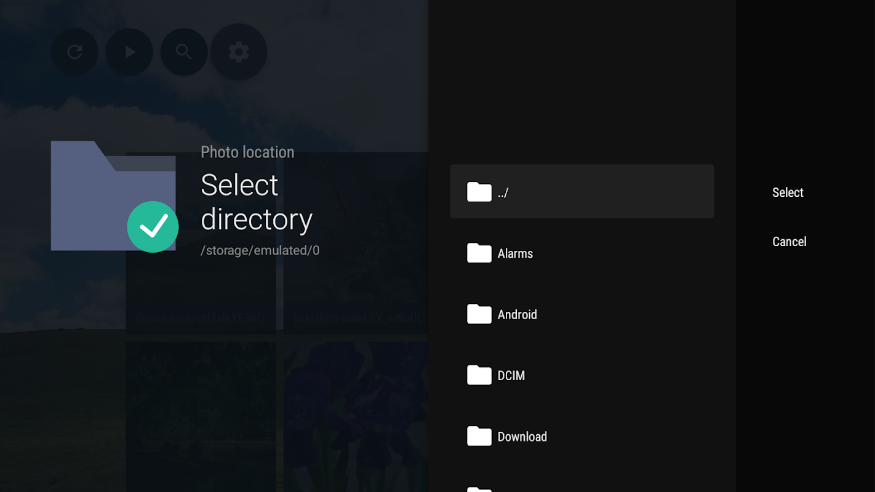
Task: Open the Alarms folder
Action: tap(582, 253)
